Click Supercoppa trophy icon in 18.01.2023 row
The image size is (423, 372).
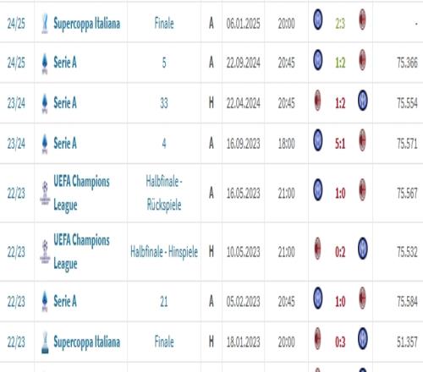click(x=45, y=342)
